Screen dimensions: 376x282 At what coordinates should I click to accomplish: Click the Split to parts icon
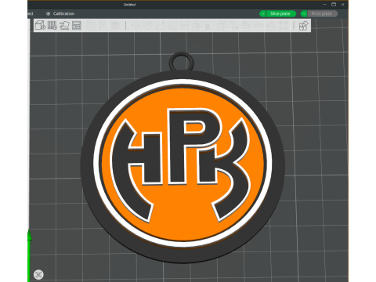(103, 25)
